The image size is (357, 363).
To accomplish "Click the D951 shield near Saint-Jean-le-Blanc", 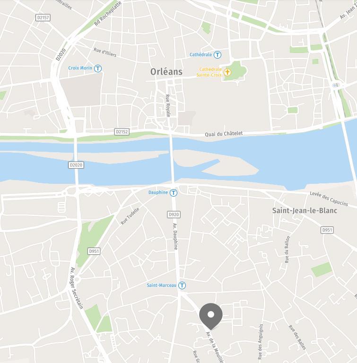I will (327, 230).
